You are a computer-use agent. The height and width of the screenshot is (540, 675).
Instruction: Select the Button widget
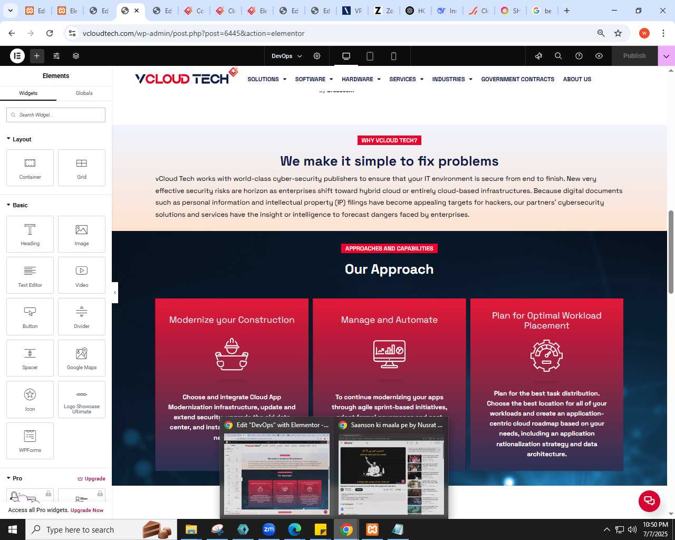[30, 316]
